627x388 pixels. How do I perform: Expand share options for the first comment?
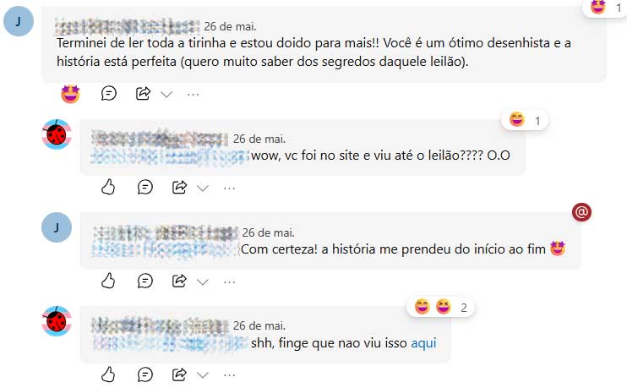tap(166, 95)
